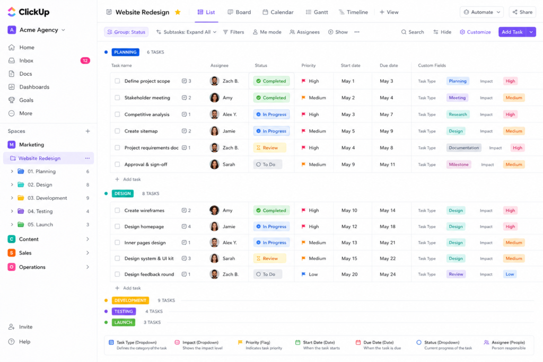This screenshot has height=362, width=543.
Task: Open Search in the toolbar
Action: [413, 32]
